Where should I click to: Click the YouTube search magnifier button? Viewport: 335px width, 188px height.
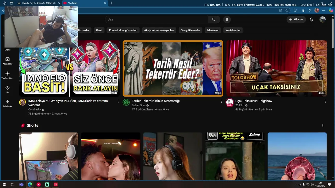point(214,20)
